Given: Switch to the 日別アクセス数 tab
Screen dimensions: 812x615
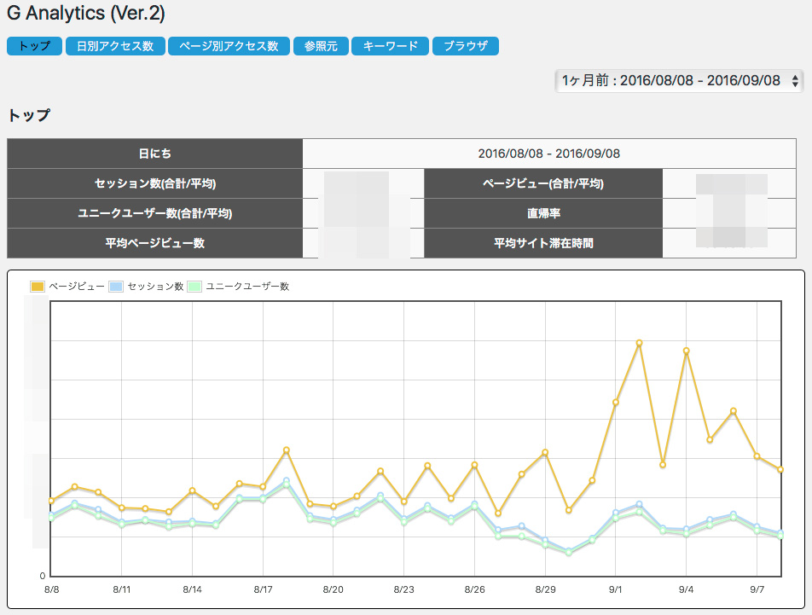Looking at the screenshot, I should click(x=115, y=46).
